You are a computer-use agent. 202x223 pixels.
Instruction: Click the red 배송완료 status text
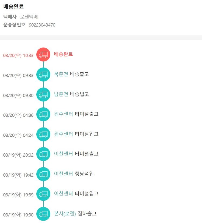click(63, 54)
